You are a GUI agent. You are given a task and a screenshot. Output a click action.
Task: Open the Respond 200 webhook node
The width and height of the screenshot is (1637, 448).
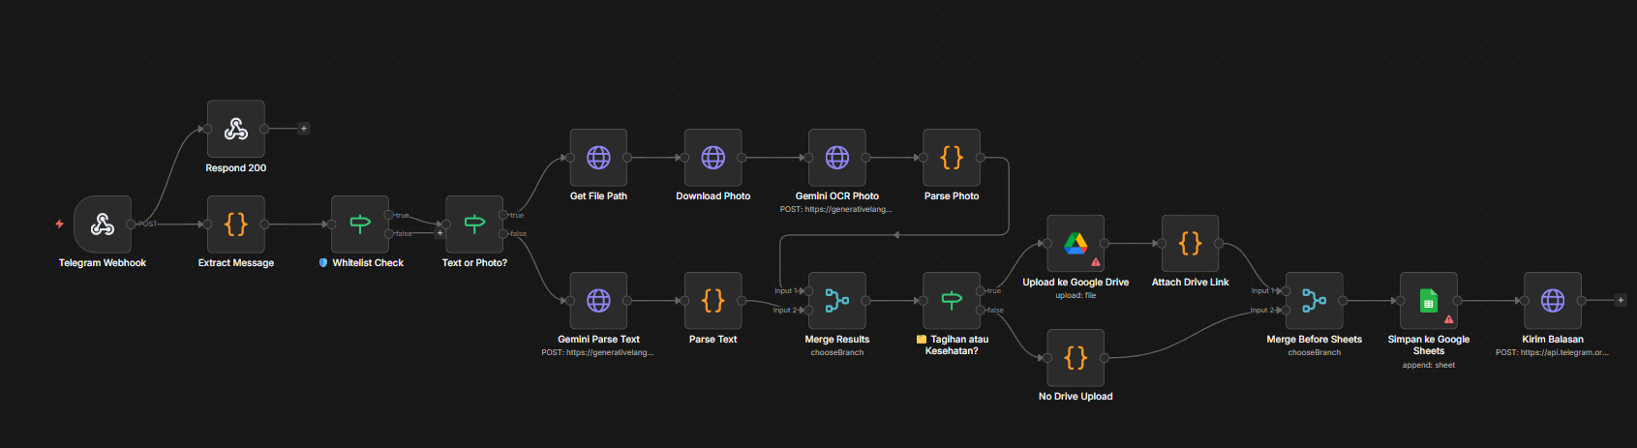pos(236,129)
